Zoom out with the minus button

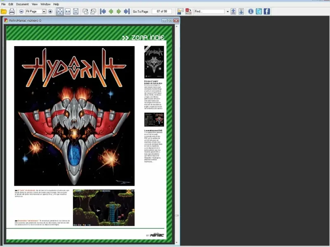[21, 12]
